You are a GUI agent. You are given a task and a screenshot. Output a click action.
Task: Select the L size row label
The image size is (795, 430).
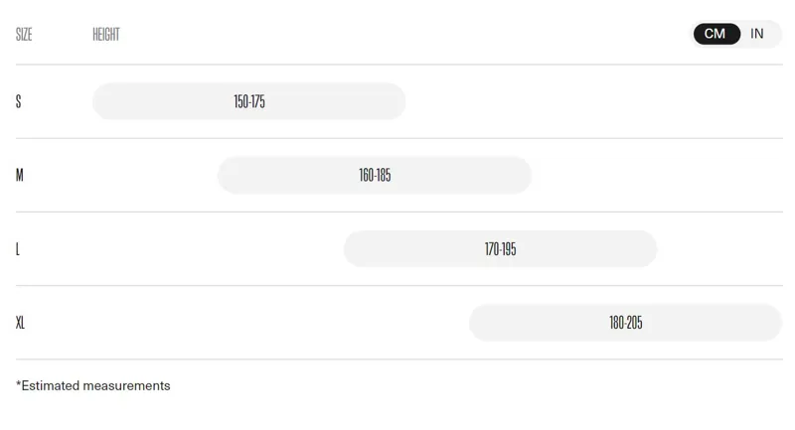coord(18,249)
